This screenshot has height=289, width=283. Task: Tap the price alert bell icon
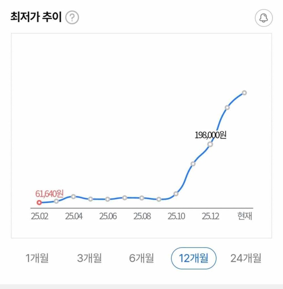point(263,18)
